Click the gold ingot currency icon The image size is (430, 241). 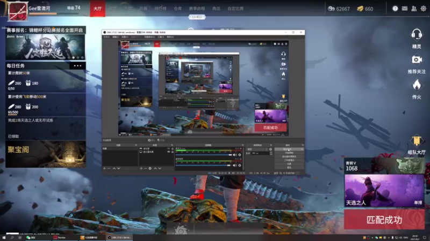point(360,9)
